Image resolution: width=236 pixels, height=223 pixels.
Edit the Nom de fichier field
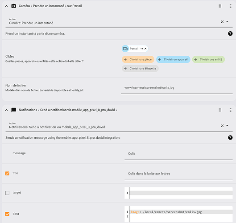click(177, 88)
